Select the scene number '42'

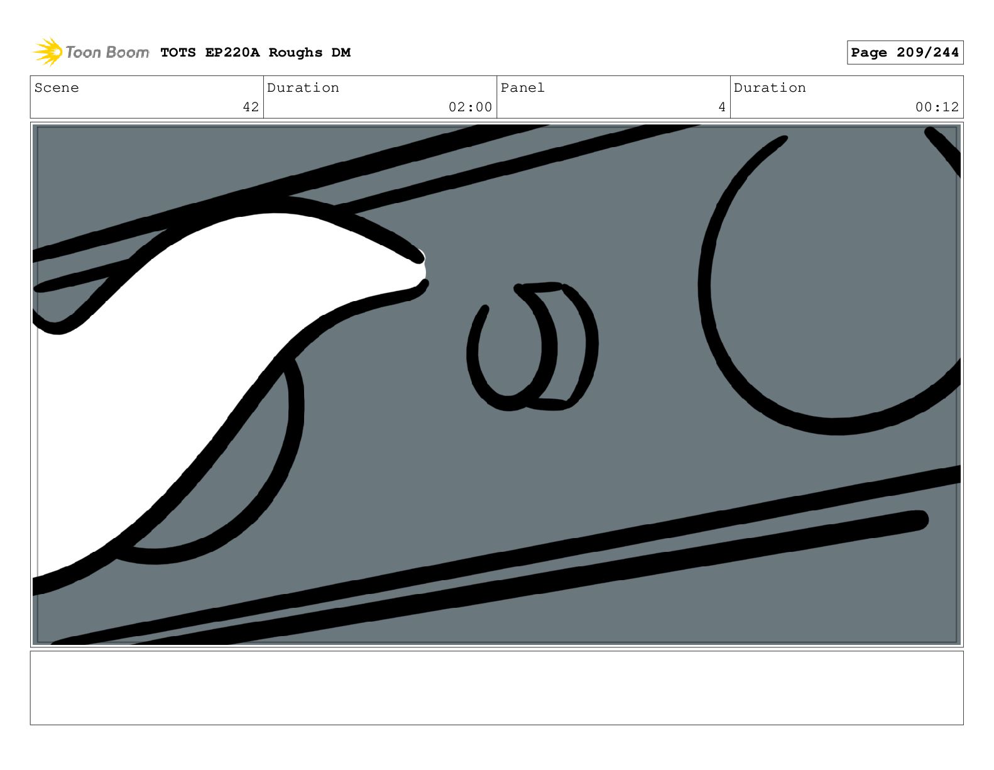click(251, 107)
